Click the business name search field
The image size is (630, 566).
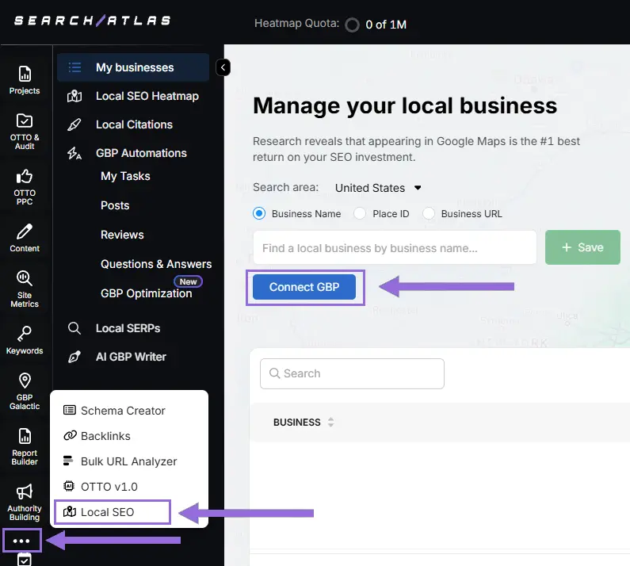click(395, 248)
